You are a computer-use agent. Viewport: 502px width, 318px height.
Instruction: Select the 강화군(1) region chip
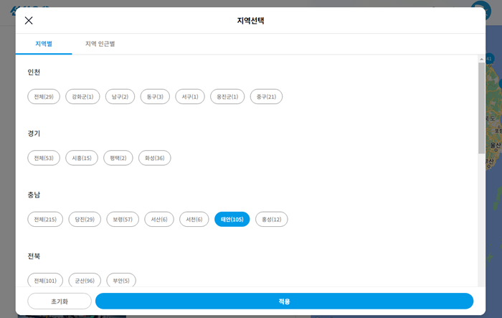[x=82, y=96]
